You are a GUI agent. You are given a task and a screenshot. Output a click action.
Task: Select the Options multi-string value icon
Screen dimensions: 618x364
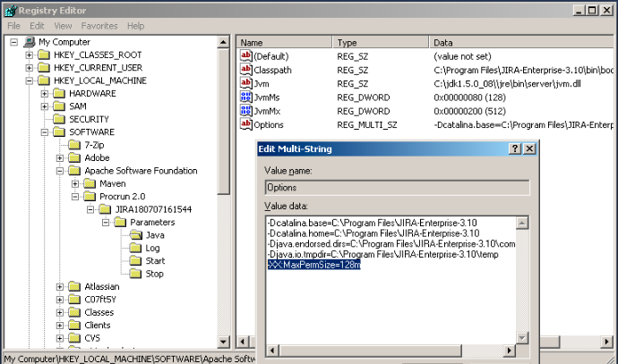(247, 125)
